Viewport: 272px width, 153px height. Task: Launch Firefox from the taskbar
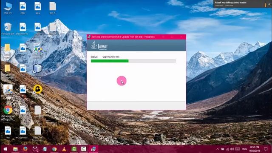[25, 149]
